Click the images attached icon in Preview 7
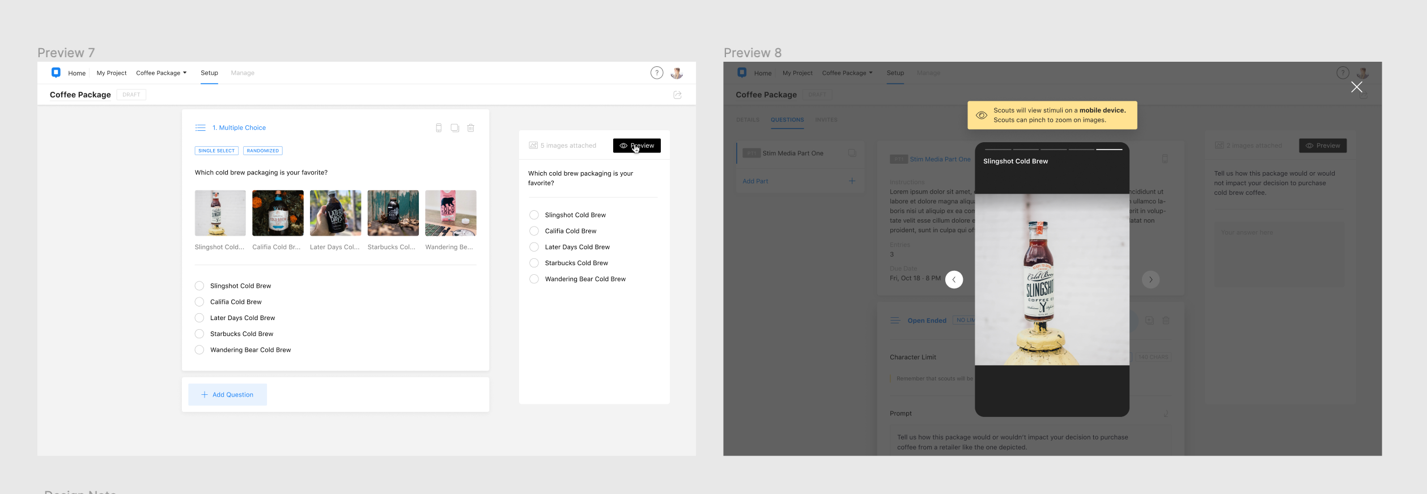The height and width of the screenshot is (494, 1427). click(x=533, y=146)
